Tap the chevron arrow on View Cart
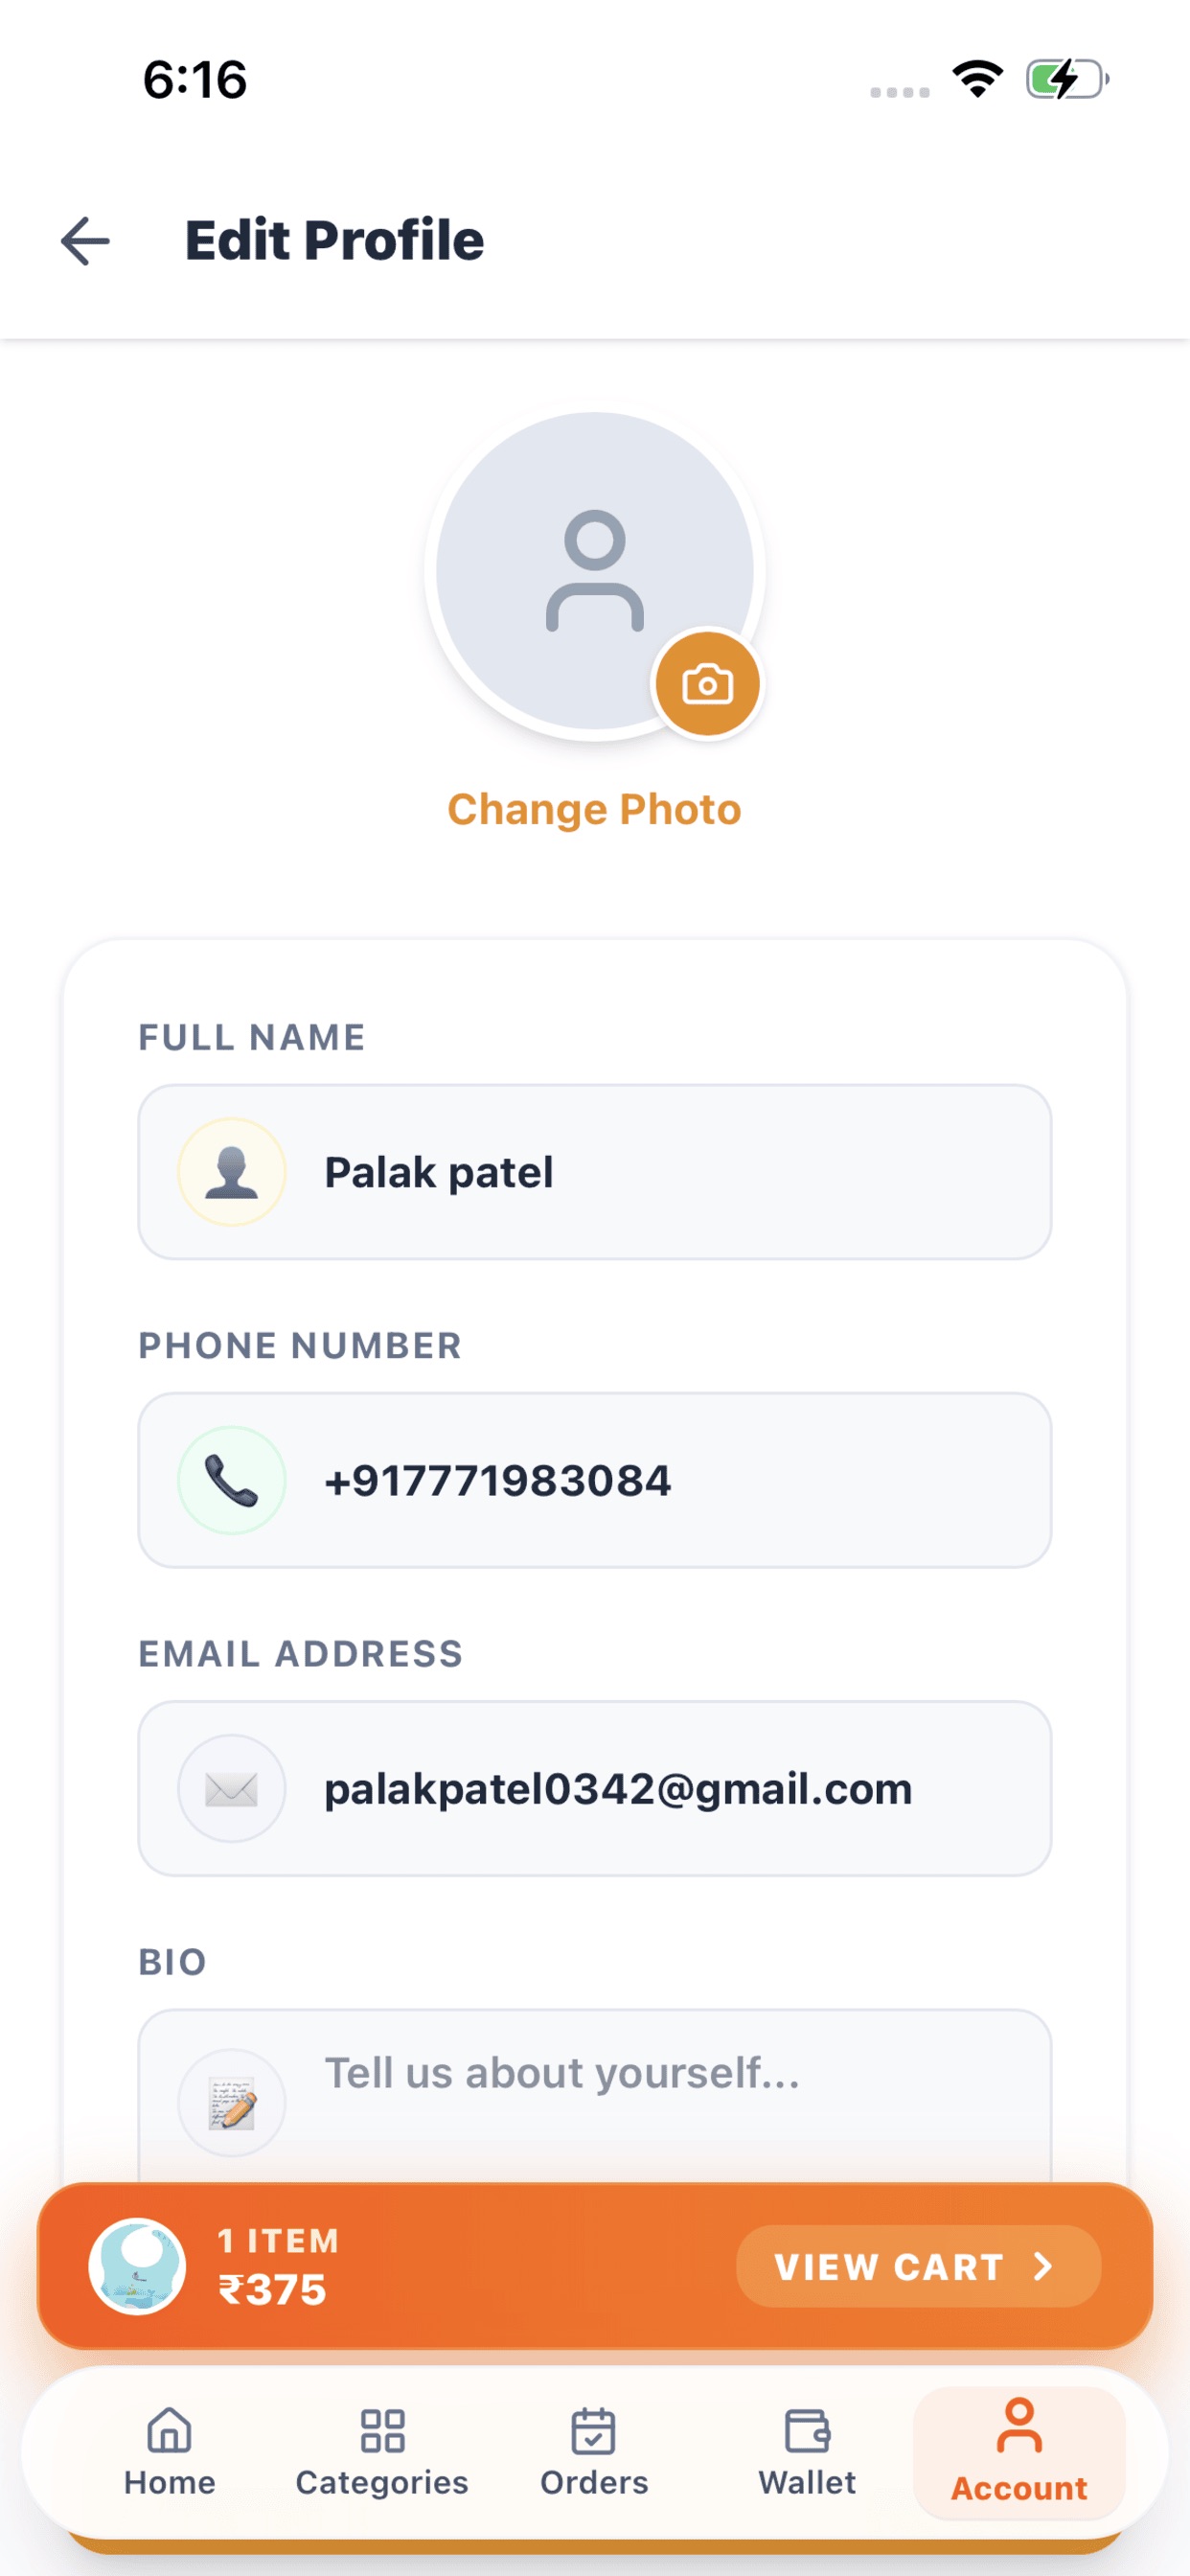 (x=1043, y=2266)
